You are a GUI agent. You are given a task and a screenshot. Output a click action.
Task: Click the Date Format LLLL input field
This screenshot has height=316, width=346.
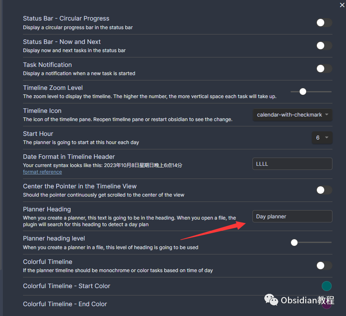click(x=292, y=164)
